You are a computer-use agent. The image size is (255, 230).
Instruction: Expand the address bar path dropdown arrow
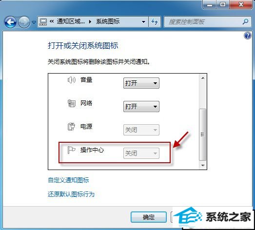coord(143,22)
